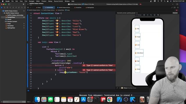Select SwiftUI_Swipe_ActionsApp file in navigator
Viewport: 186px width, 104px height.
(15, 15)
